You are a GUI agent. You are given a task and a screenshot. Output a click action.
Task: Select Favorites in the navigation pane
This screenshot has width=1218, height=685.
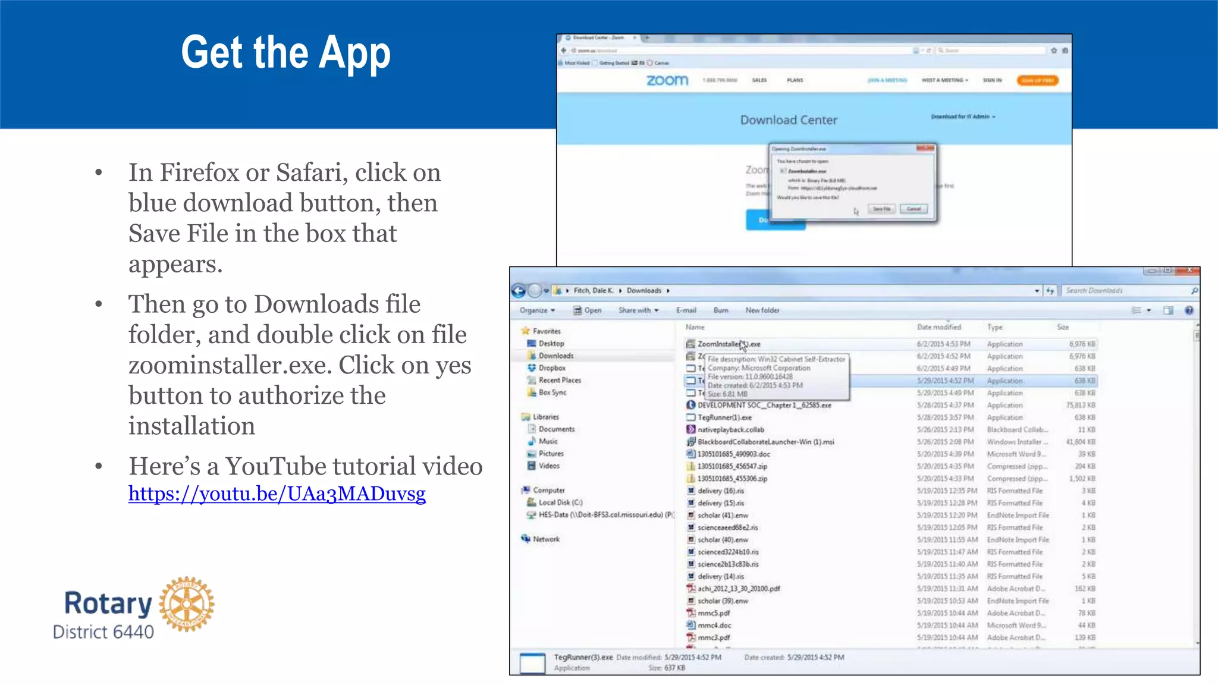[x=541, y=331]
